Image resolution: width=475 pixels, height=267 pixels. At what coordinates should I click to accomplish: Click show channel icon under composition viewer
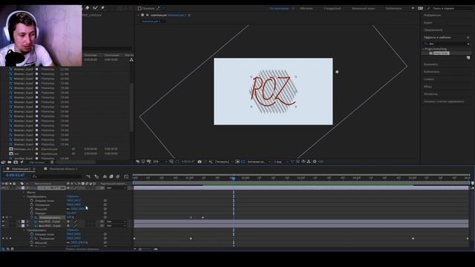[210, 162]
